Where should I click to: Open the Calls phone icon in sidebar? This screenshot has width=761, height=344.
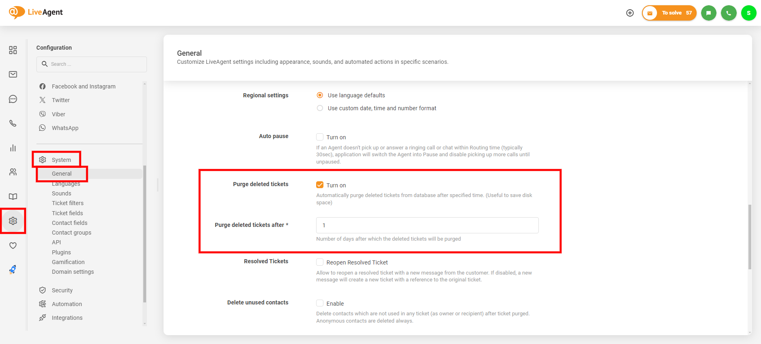point(13,124)
